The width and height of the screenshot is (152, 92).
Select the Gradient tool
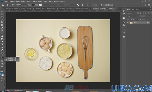2,44
